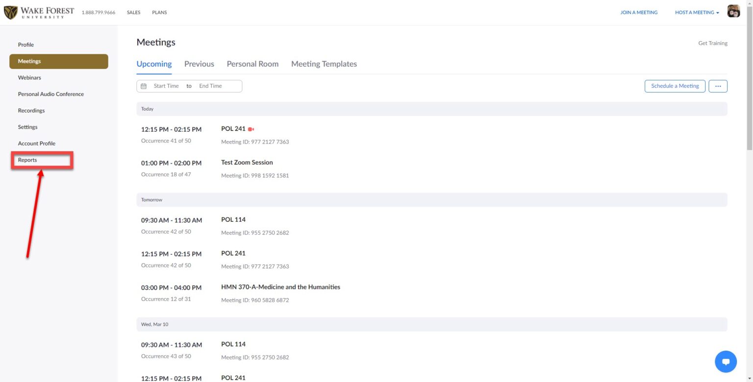
Task: Click SALES in the top menu
Action: (x=133, y=12)
